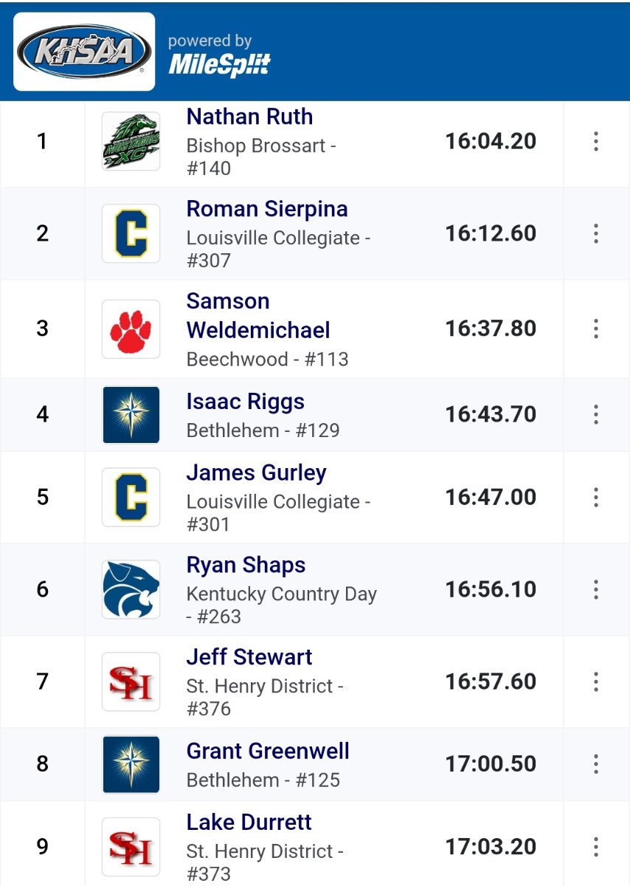Go to Isaac Riggs profile
This screenshot has width=630, height=886.
pyautogui.click(x=246, y=402)
